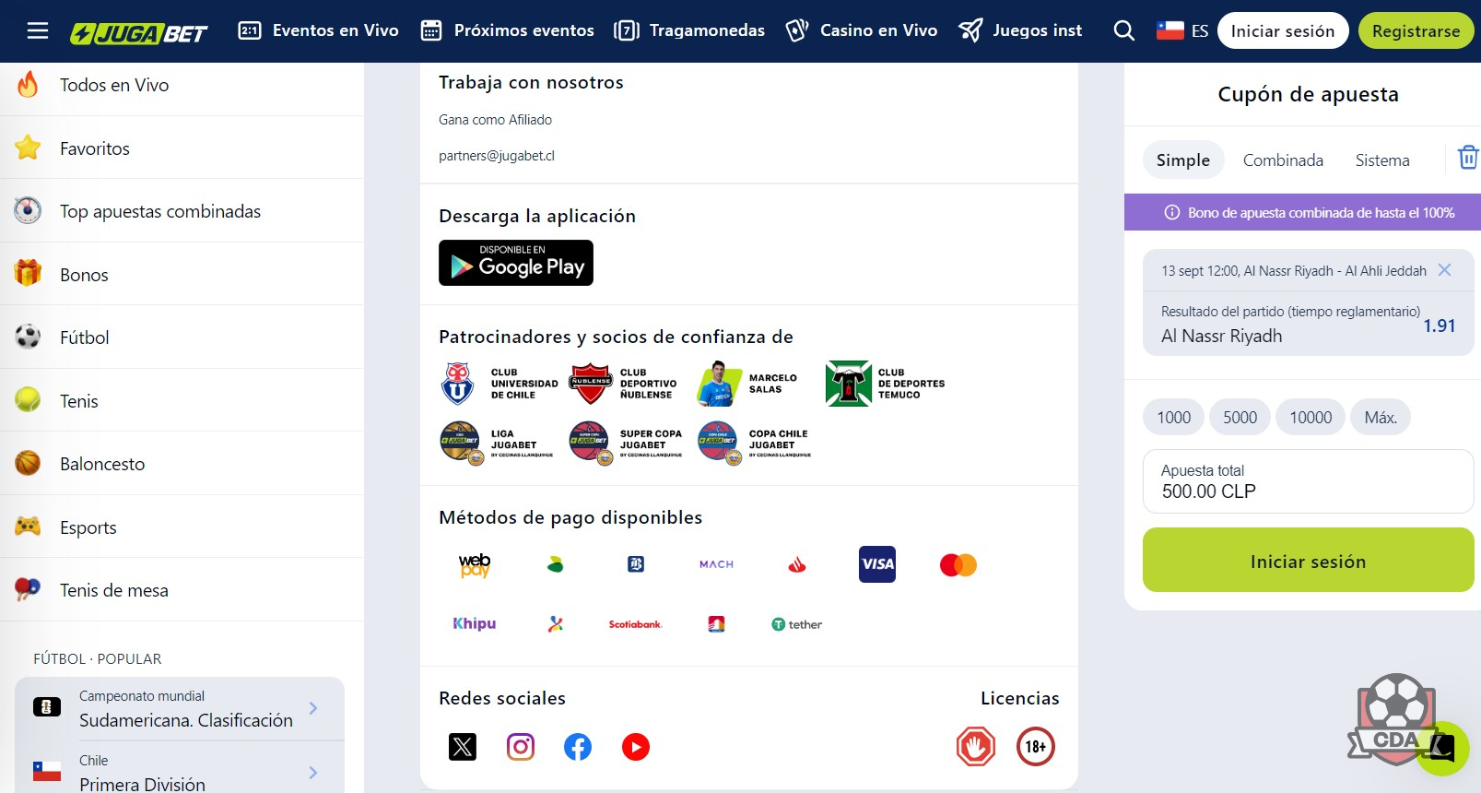Click the partners@jugabet.cl email link
This screenshot has width=1481, height=793.
[497, 156]
